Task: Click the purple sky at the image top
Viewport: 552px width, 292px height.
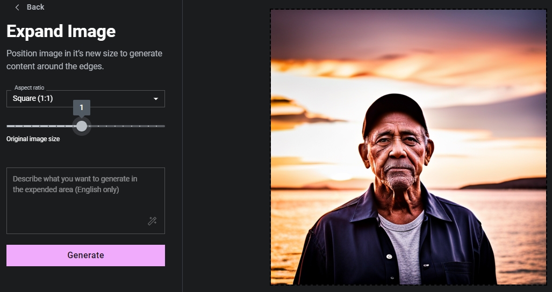Action: (408, 27)
